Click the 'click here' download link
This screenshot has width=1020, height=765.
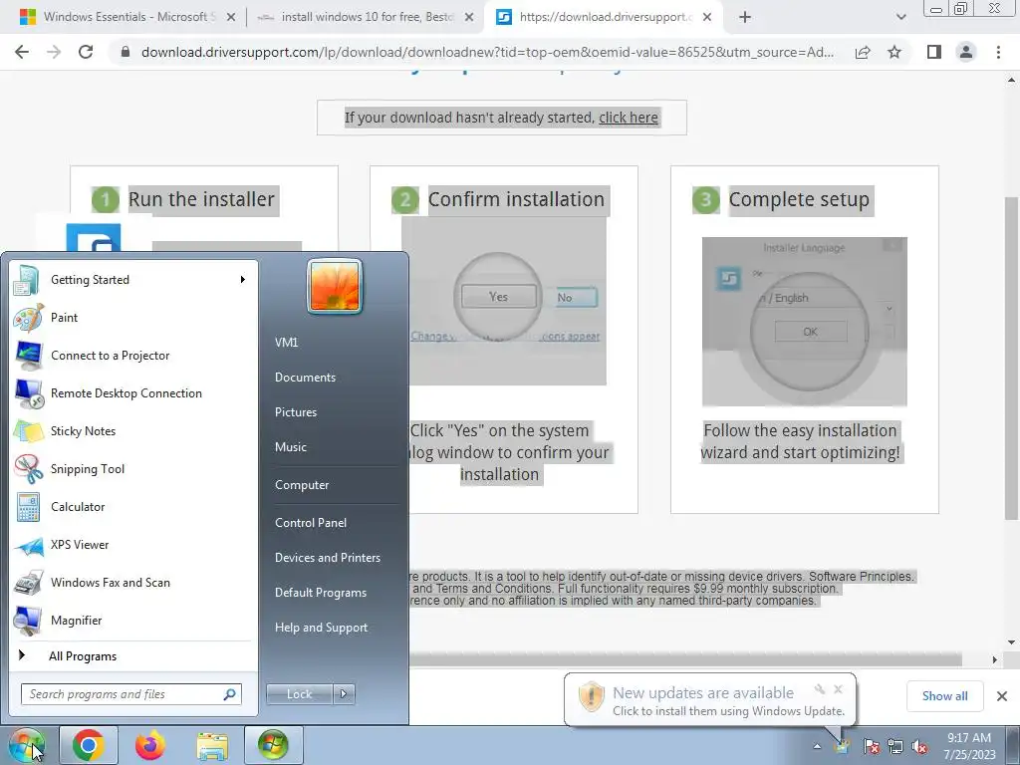pyautogui.click(x=628, y=118)
